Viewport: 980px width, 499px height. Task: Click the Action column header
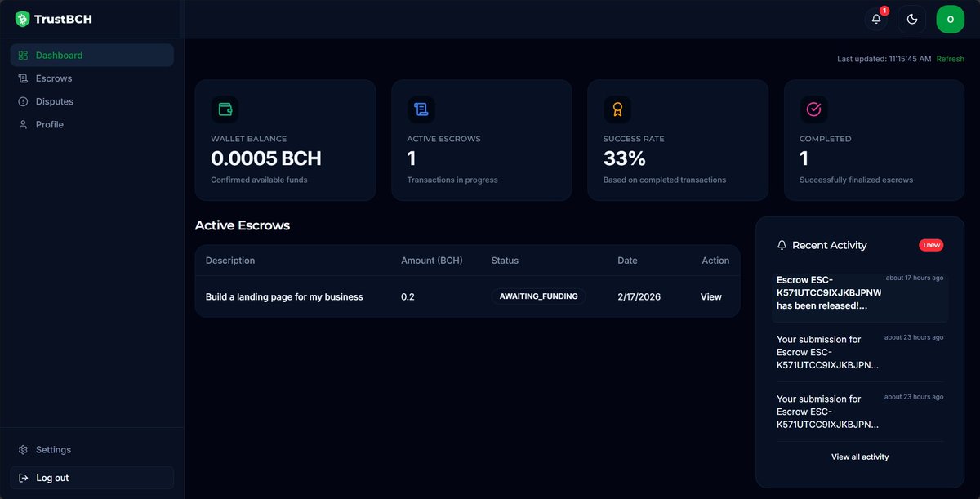[715, 261]
